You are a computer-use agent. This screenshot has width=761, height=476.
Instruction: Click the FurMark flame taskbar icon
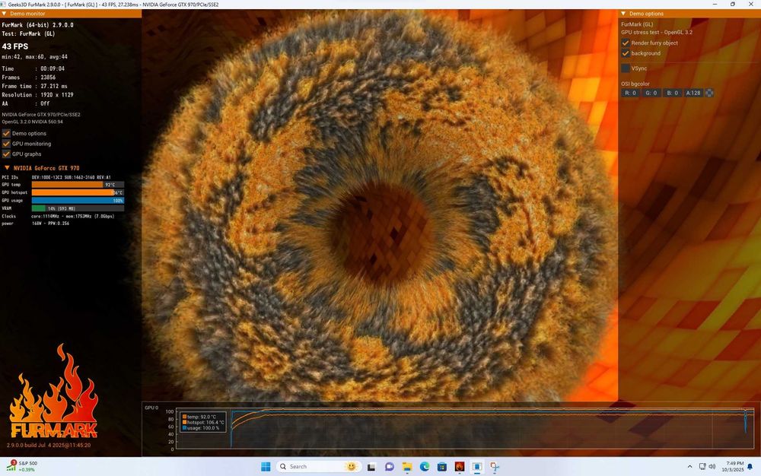click(x=460, y=467)
